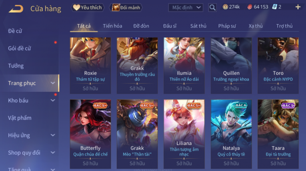Screen dimensions: 306x171
Task: View Ilumia Thiên nữ Áo dài skin
Action: [x=184, y=65]
